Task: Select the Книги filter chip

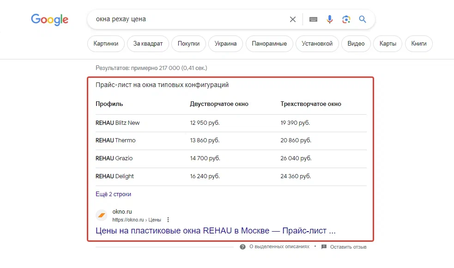Action: click(419, 44)
